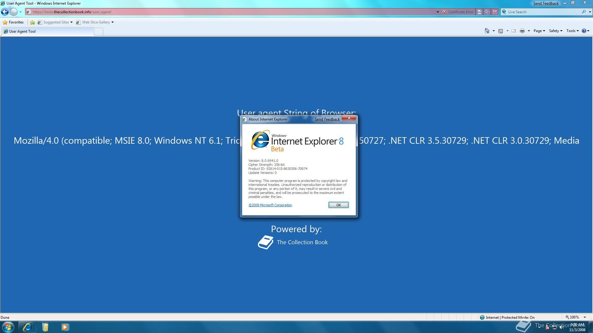593x333 pixels.
Task: Click the Cipher Strength: 256-bit text
Action: (x=267, y=165)
